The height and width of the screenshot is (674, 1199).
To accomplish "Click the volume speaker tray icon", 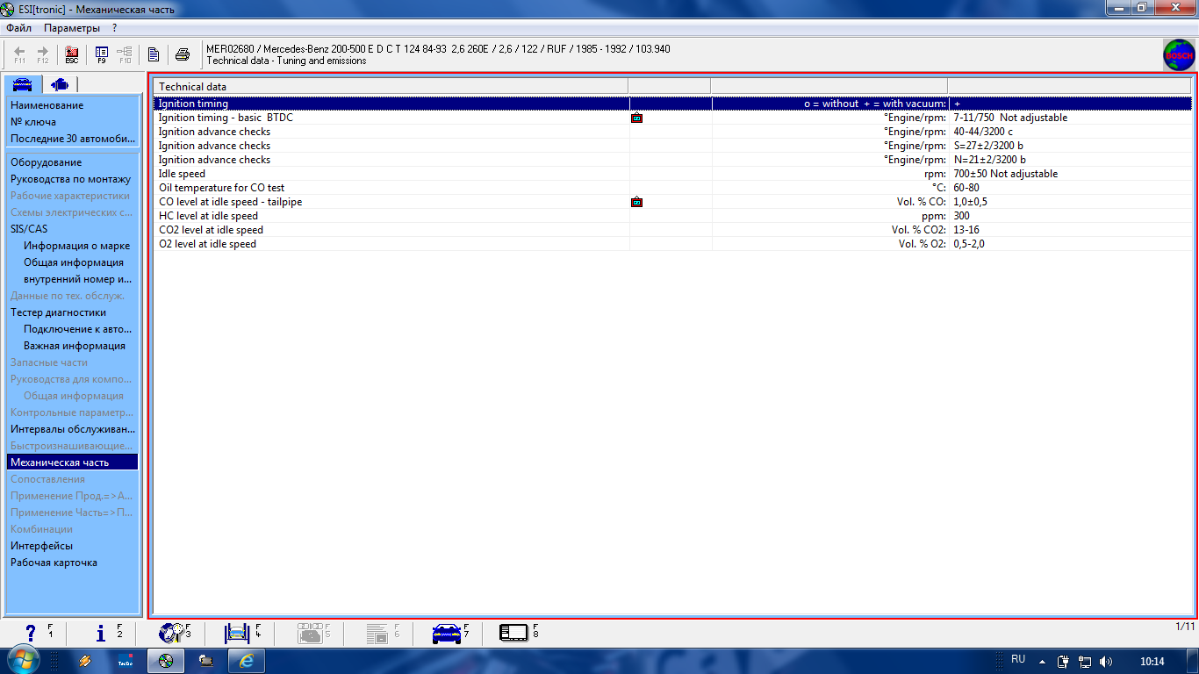I will click(x=1105, y=661).
